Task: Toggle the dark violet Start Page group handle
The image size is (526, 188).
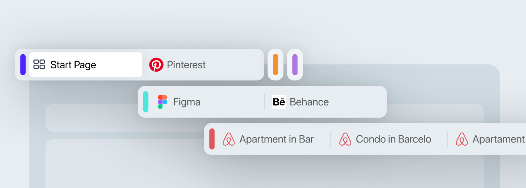Action: pos(23,64)
